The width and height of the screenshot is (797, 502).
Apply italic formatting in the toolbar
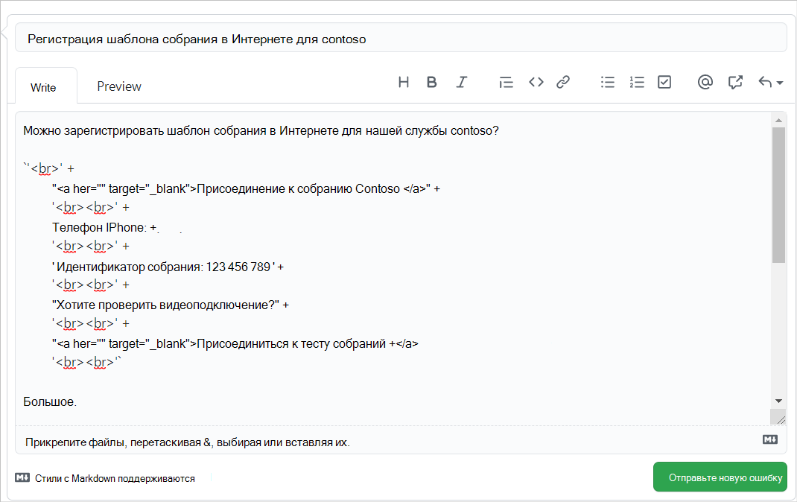462,83
